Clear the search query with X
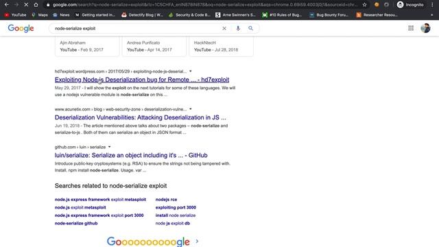Image resolution: width=439 pixels, height=247 pixels. click(x=224, y=28)
